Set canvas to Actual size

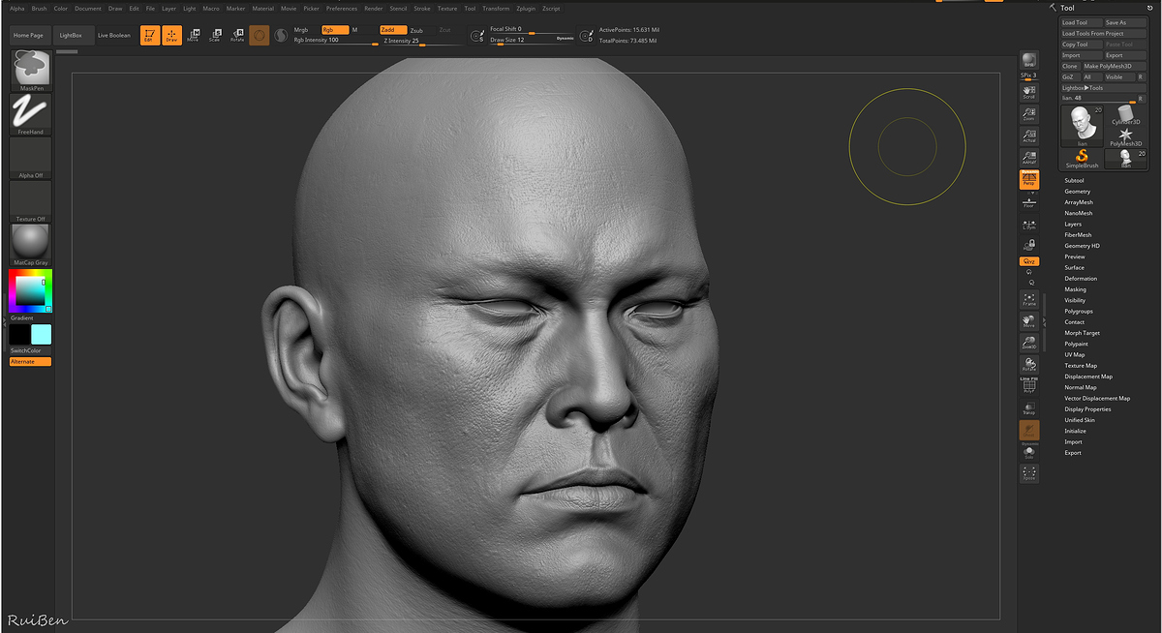pyautogui.click(x=1029, y=136)
